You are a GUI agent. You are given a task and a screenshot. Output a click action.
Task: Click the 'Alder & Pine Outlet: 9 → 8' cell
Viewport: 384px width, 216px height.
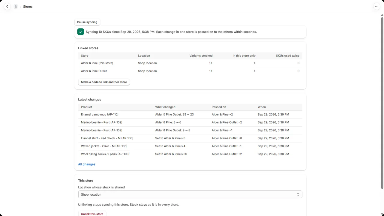(173, 130)
